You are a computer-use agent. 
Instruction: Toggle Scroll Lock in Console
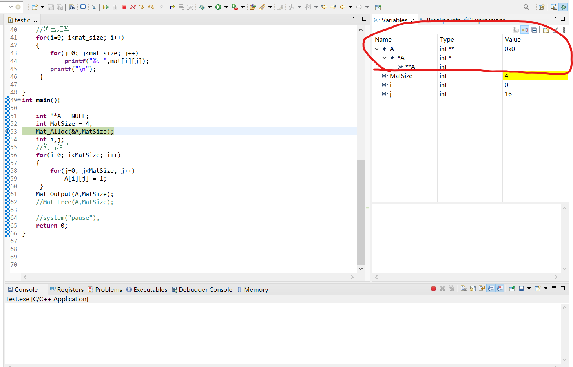coord(473,289)
